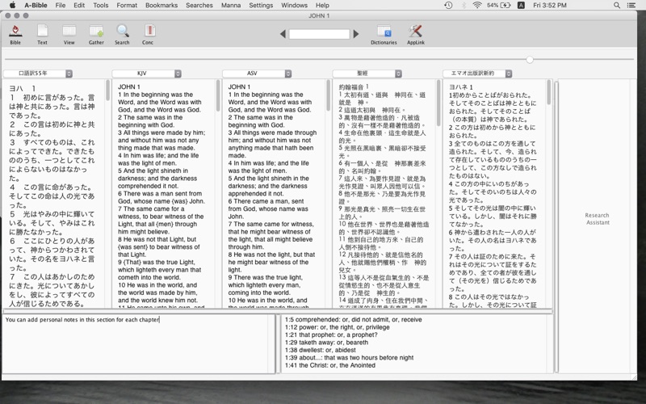The width and height of the screenshot is (646, 404).
Task: Open the Help menu
Action: pos(322,6)
